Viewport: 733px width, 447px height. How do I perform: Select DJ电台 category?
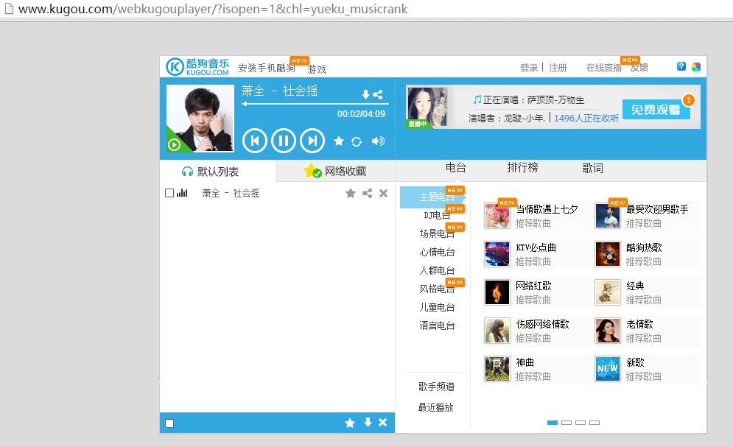pos(437,215)
